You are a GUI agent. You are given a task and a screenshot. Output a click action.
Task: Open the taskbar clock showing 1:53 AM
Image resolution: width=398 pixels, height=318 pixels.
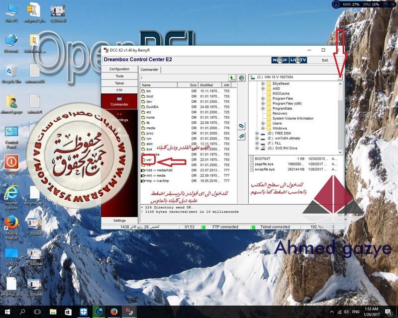371,312
